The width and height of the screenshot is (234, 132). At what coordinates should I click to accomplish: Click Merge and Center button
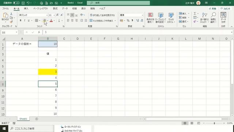coord(101,21)
